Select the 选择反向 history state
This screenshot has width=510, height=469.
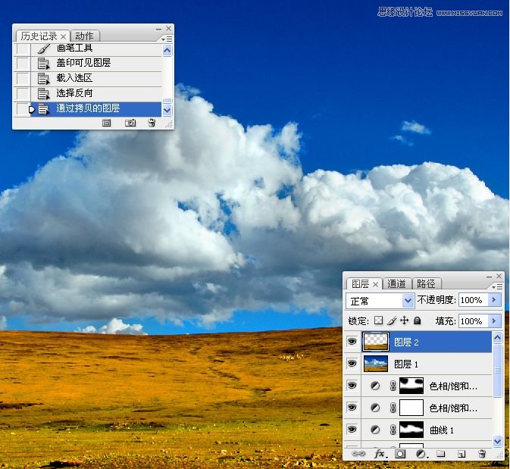(96, 94)
